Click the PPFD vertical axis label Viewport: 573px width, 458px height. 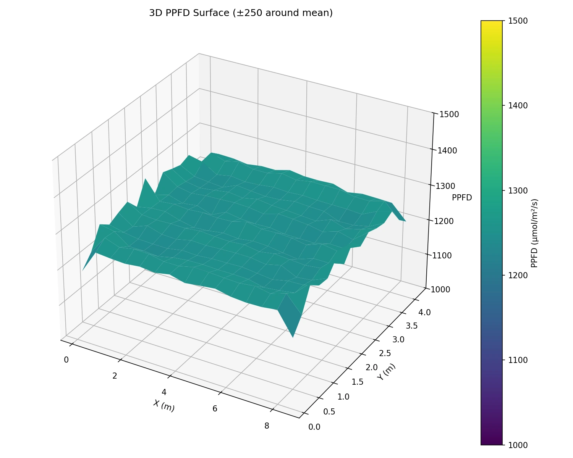click(462, 198)
